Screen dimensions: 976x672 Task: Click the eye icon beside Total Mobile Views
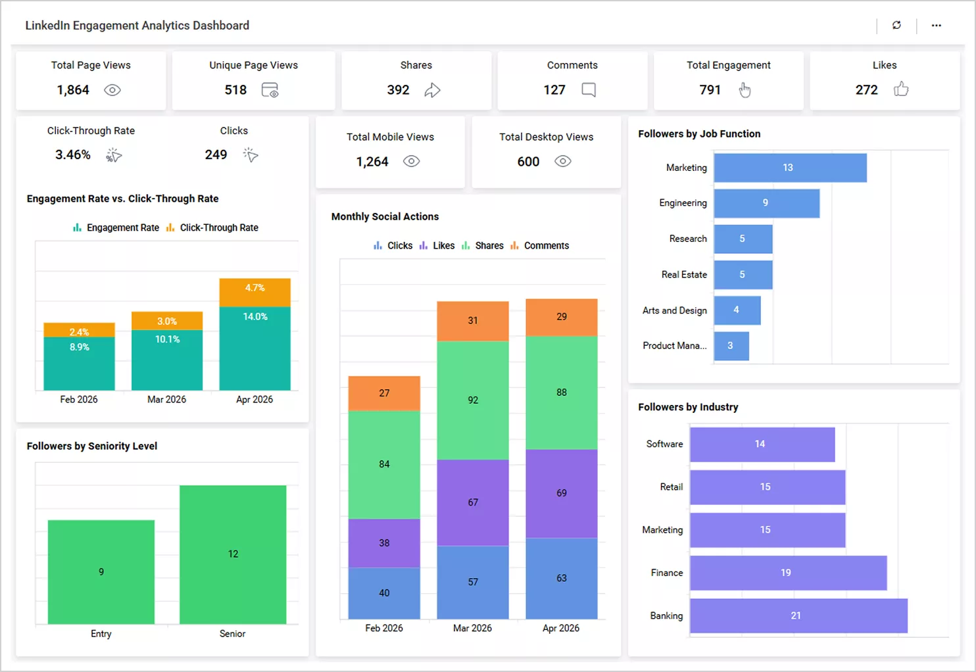pyautogui.click(x=412, y=161)
